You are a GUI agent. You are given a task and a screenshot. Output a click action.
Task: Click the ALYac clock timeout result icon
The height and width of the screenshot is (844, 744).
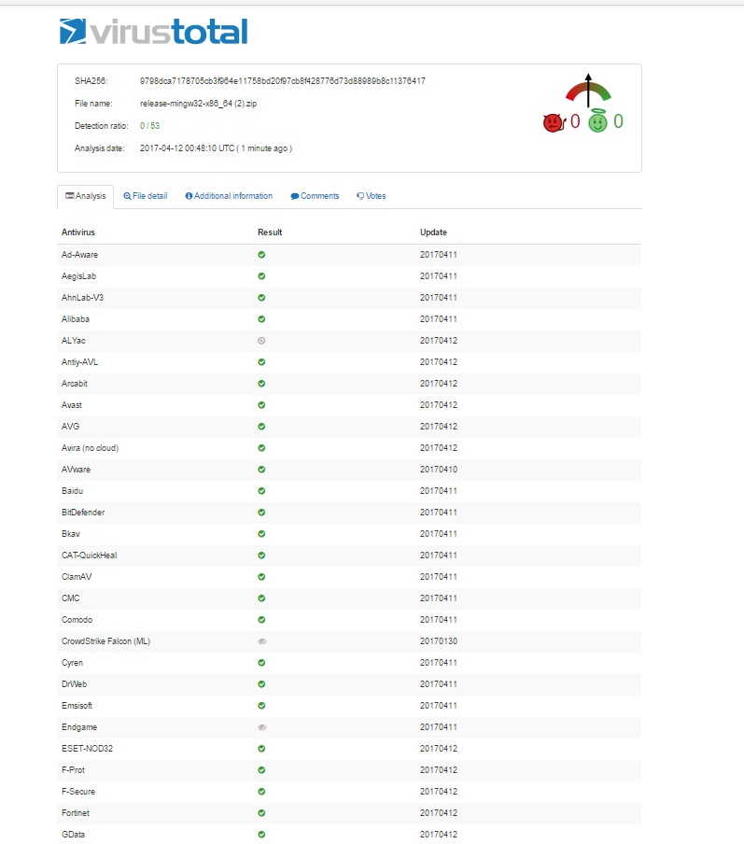click(x=261, y=341)
